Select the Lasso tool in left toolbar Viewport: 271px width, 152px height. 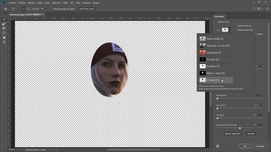(x=4, y=33)
